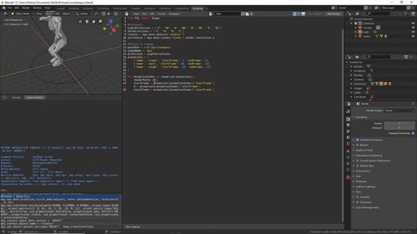Viewport: 417px width, 234px height.
Task: Open the Console menu button
Action: [x=16, y=97]
